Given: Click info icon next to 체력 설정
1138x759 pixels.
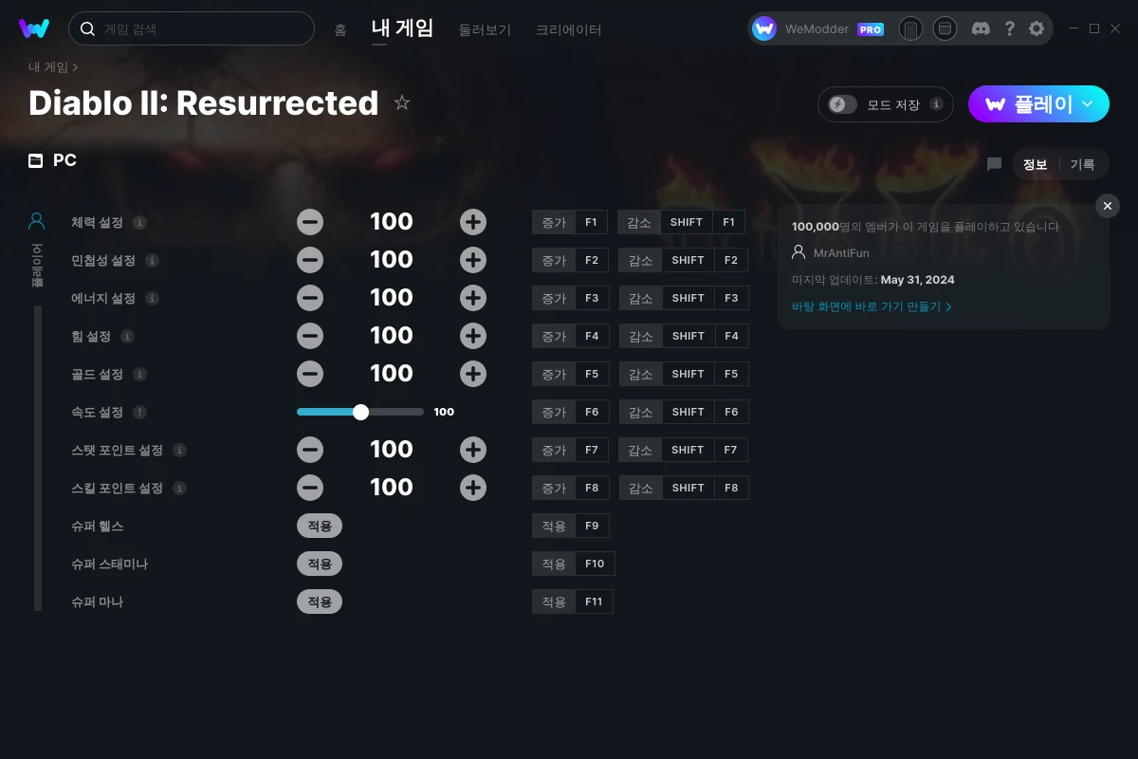Looking at the screenshot, I should tap(139, 222).
